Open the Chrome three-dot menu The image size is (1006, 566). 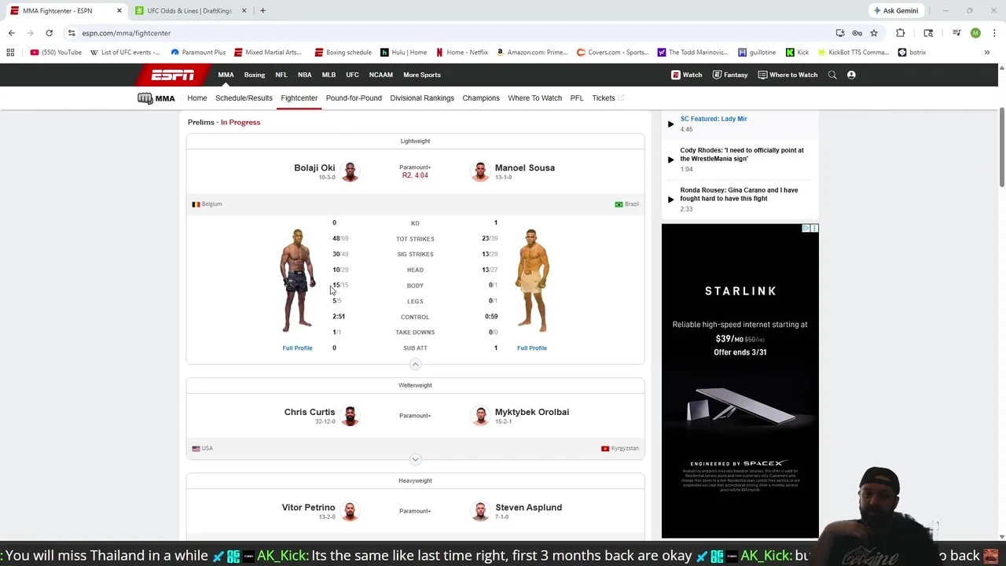point(994,33)
